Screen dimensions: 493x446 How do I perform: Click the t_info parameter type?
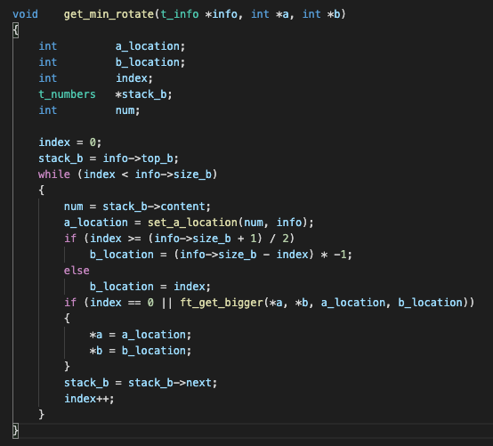pyautogui.click(x=180, y=14)
